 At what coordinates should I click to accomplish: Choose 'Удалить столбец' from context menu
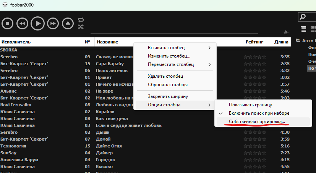click(165, 76)
